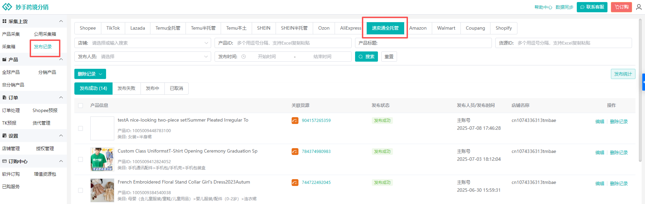This screenshot has height=204, width=645.
Task: Check the testA nice-looking two-piece set row
Action: pos(80,128)
